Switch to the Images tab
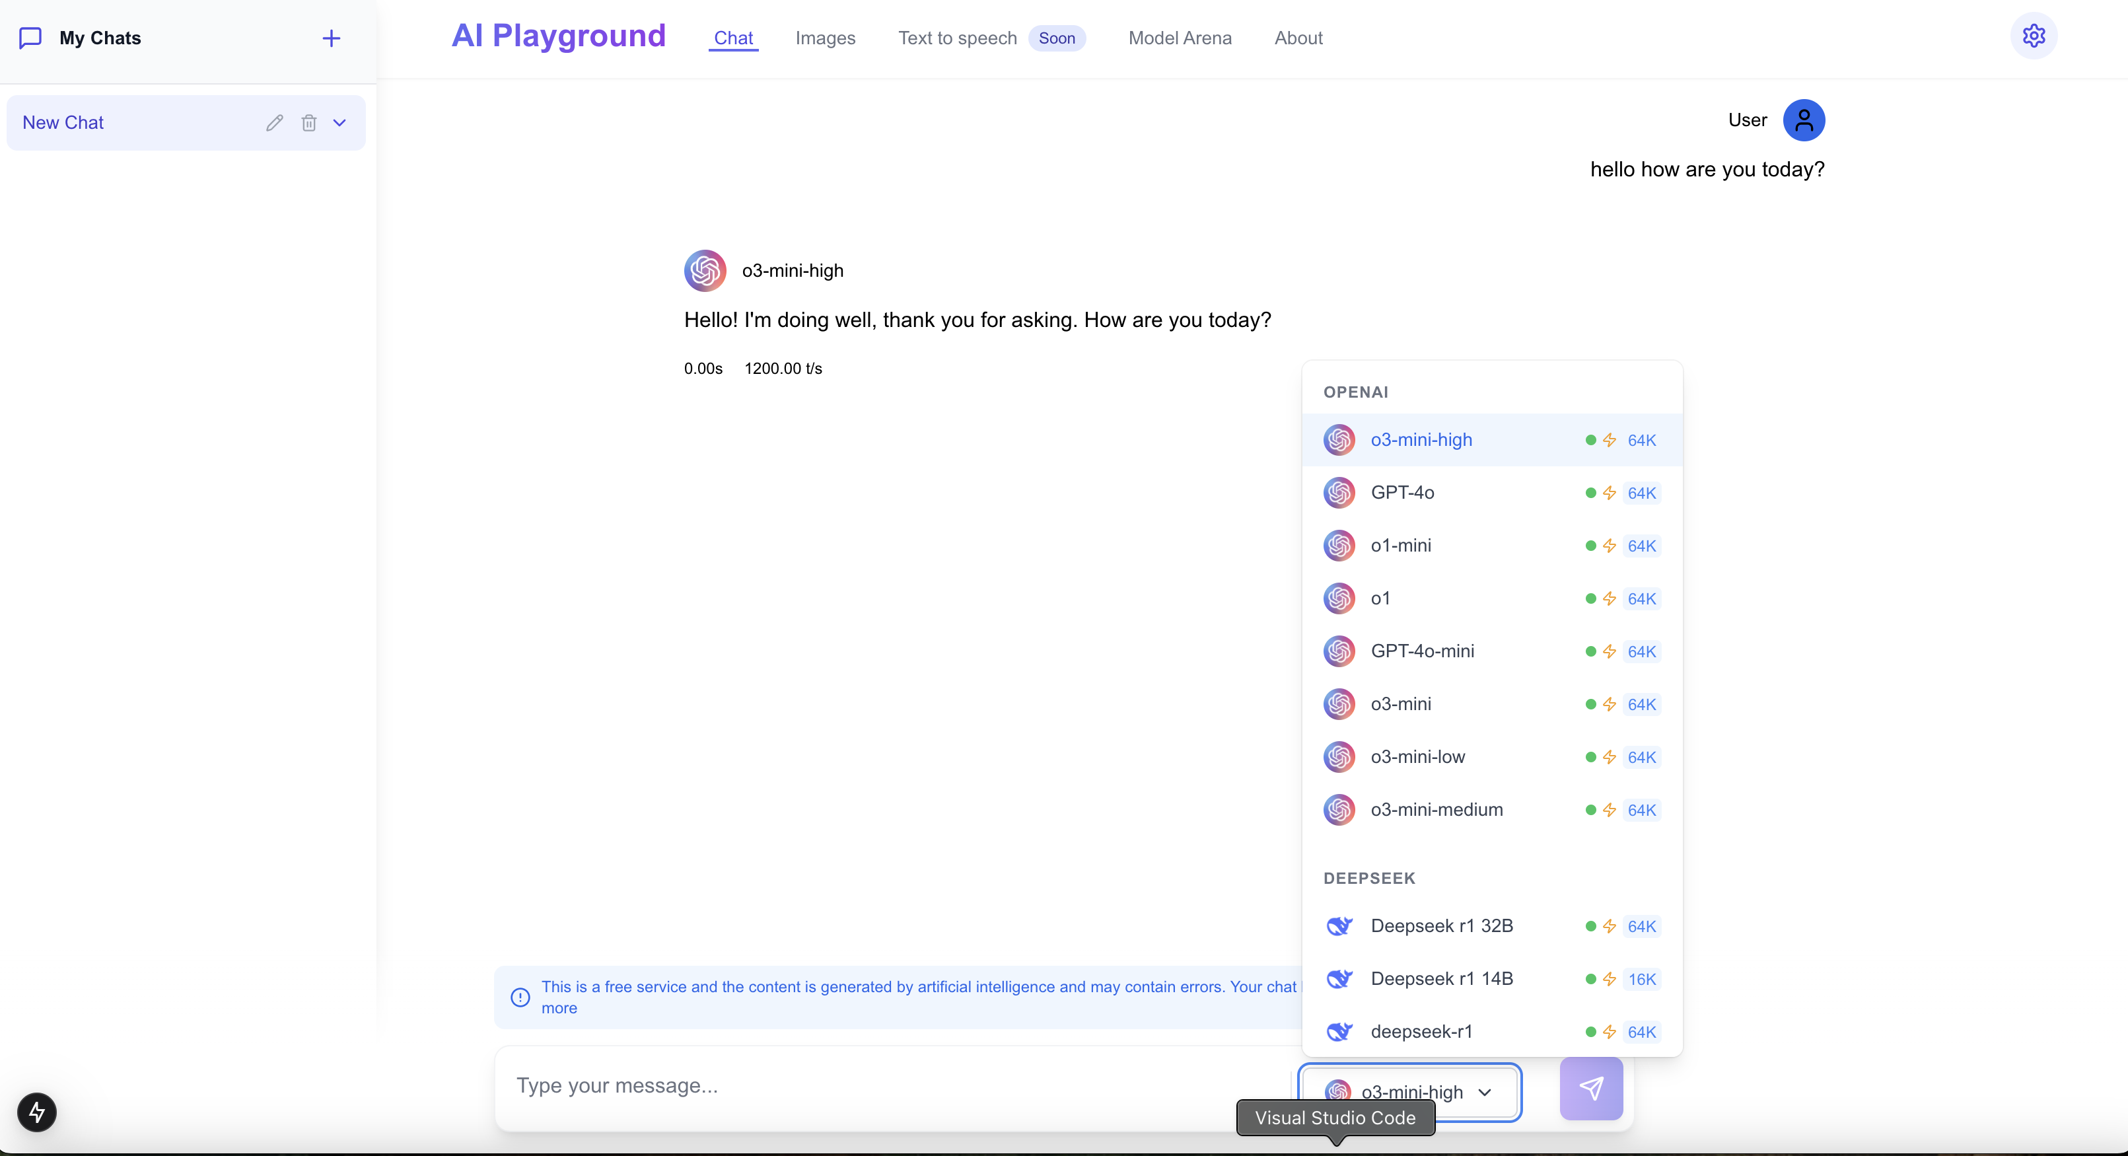The height and width of the screenshot is (1156, 2128). tap(824, 38)
